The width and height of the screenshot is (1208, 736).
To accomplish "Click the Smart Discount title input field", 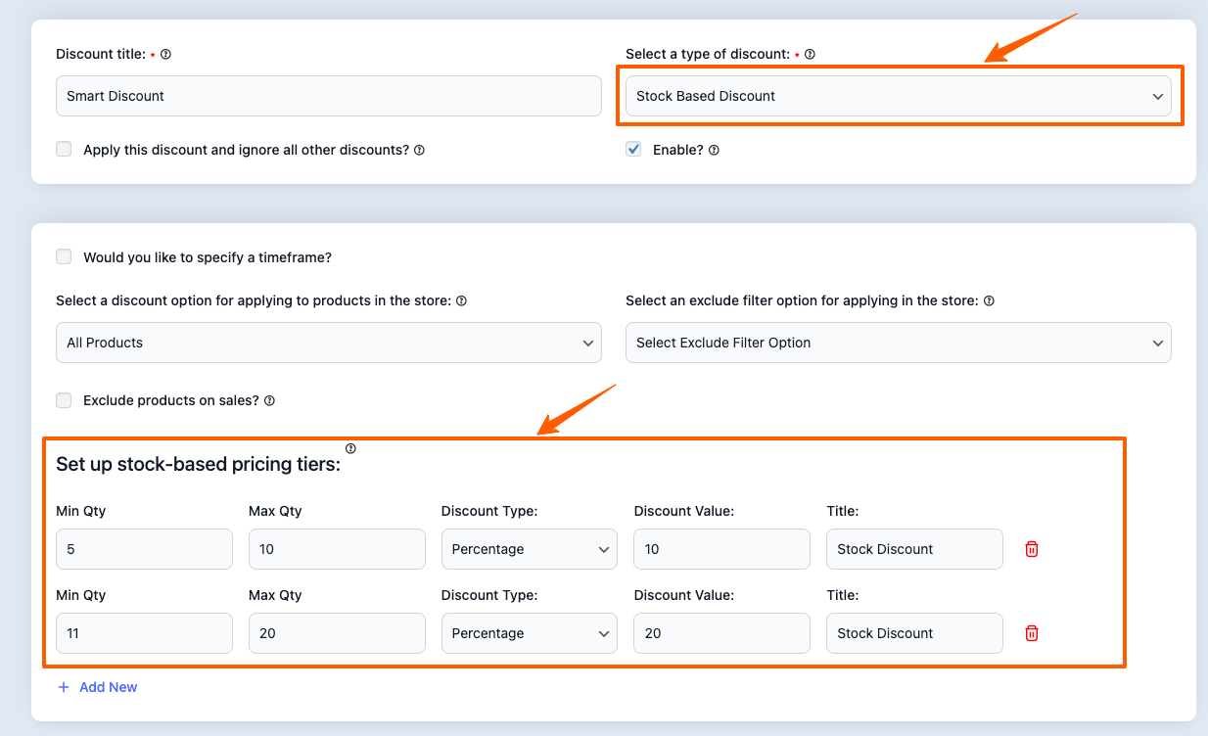I will (328, 96).
